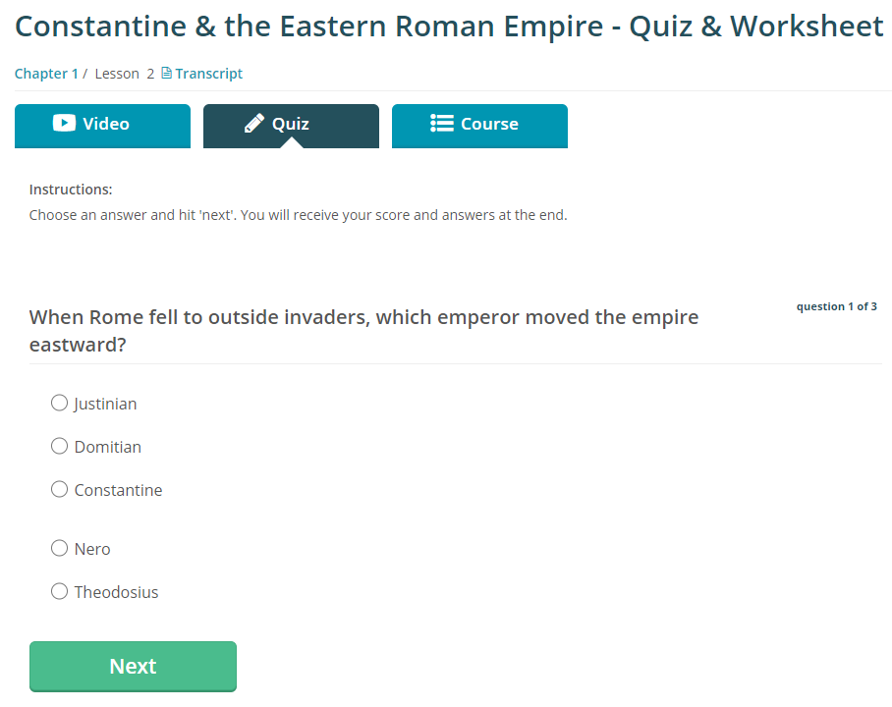892x707 pixels.
Task: Choose Domitian as the answer
Action: tap(60, 446)
